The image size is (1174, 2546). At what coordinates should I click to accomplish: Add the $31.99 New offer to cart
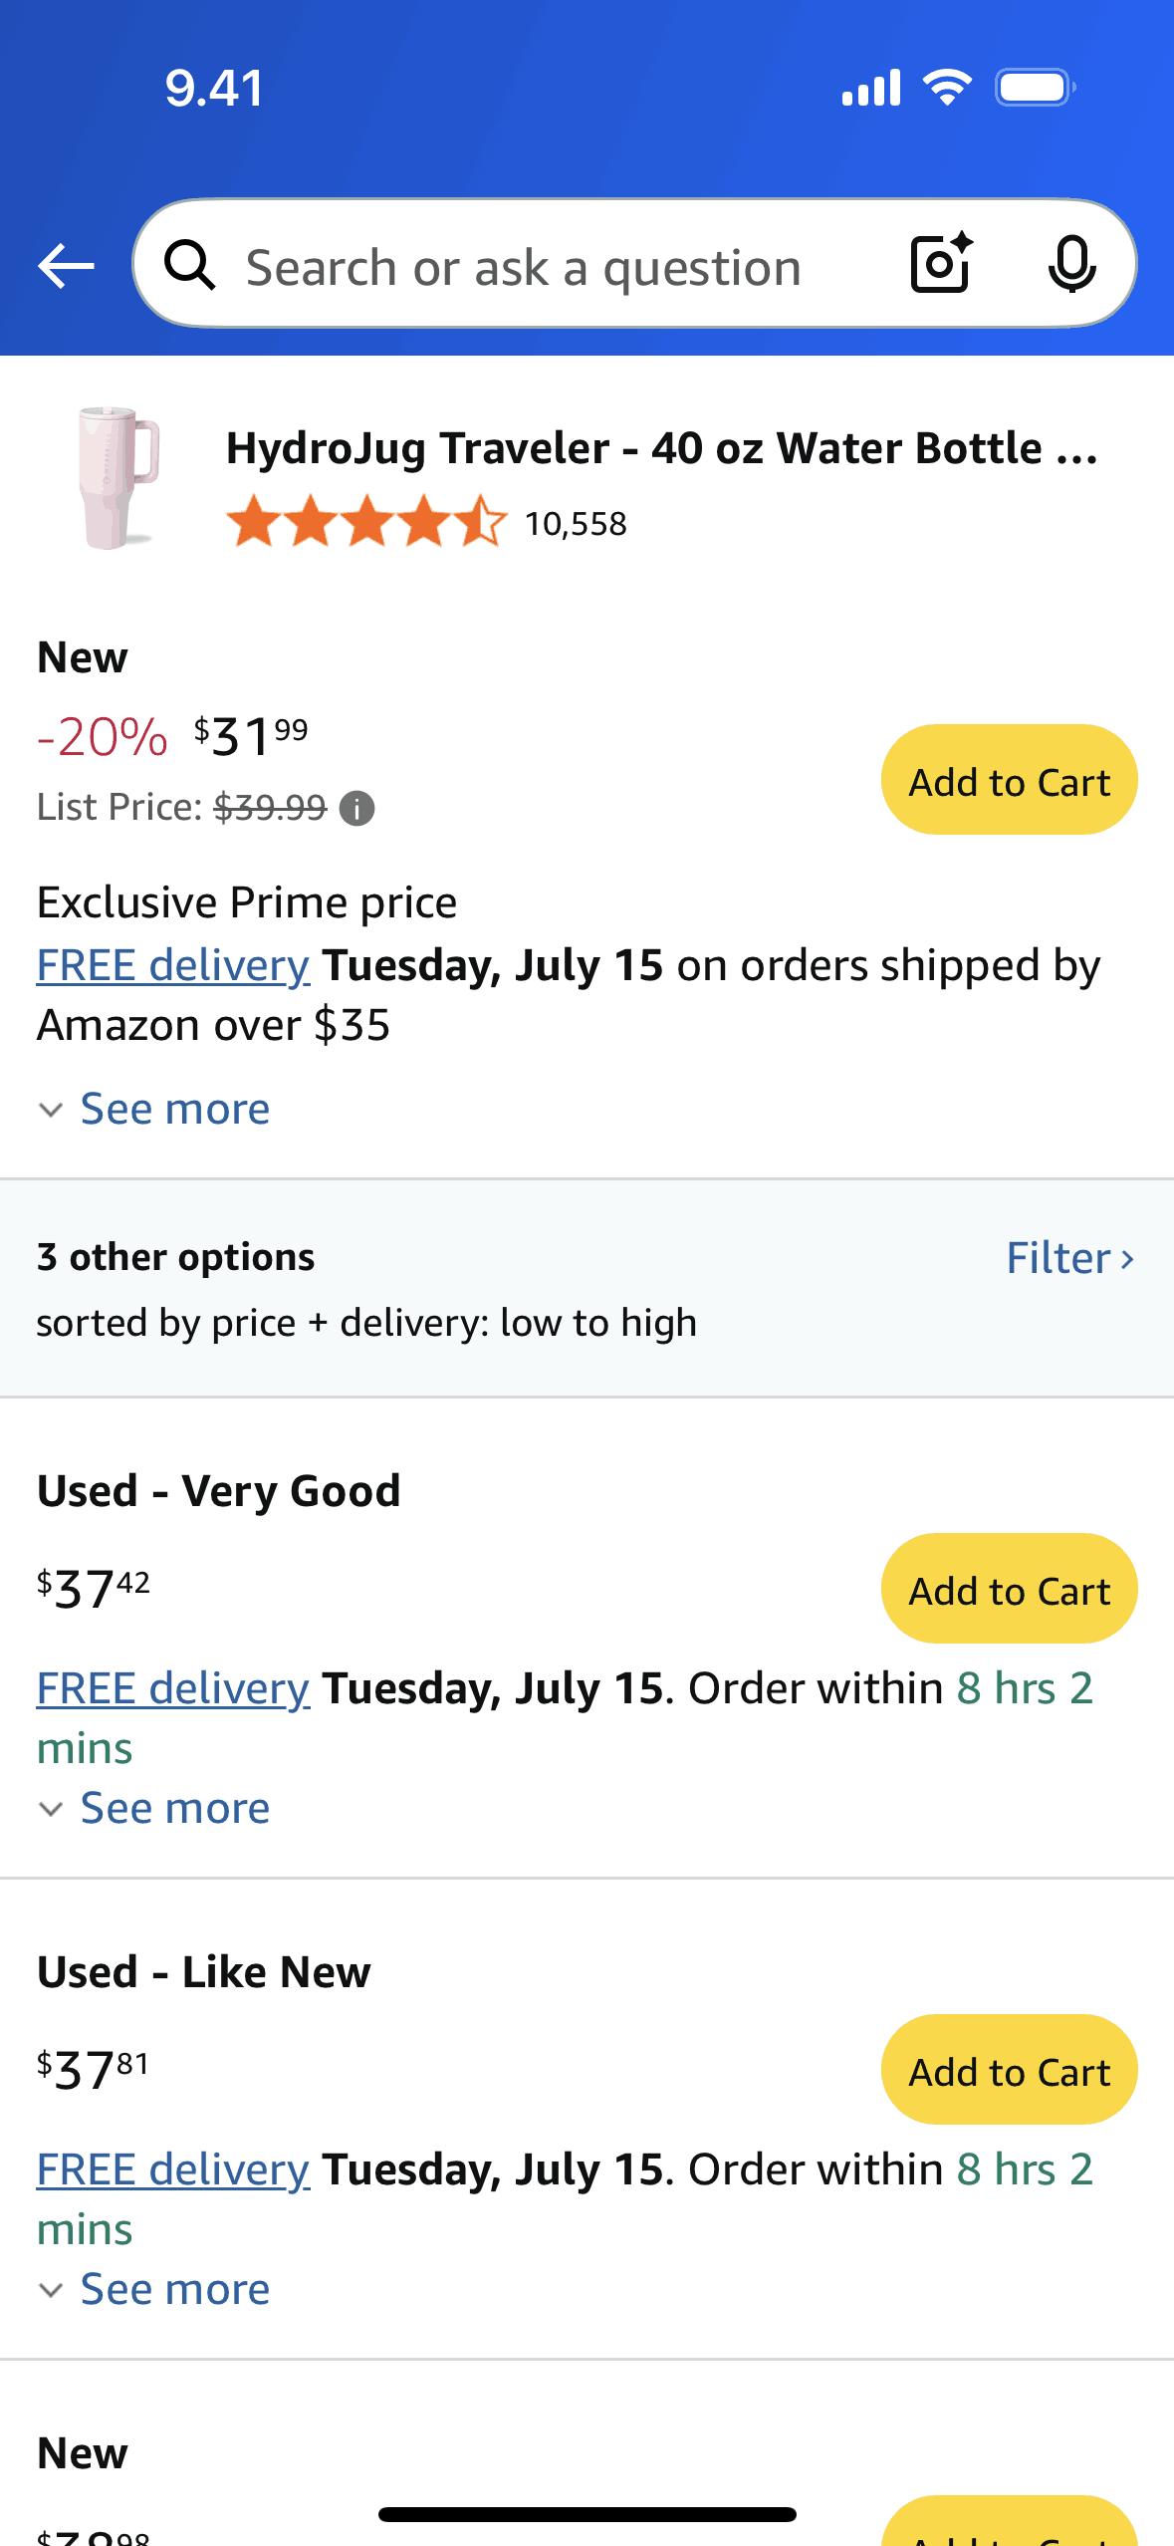(x=1009, y=780)
